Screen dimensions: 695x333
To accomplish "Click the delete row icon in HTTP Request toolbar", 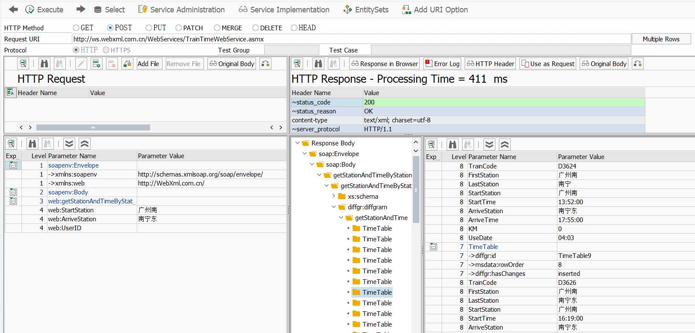I will (112, 64).
